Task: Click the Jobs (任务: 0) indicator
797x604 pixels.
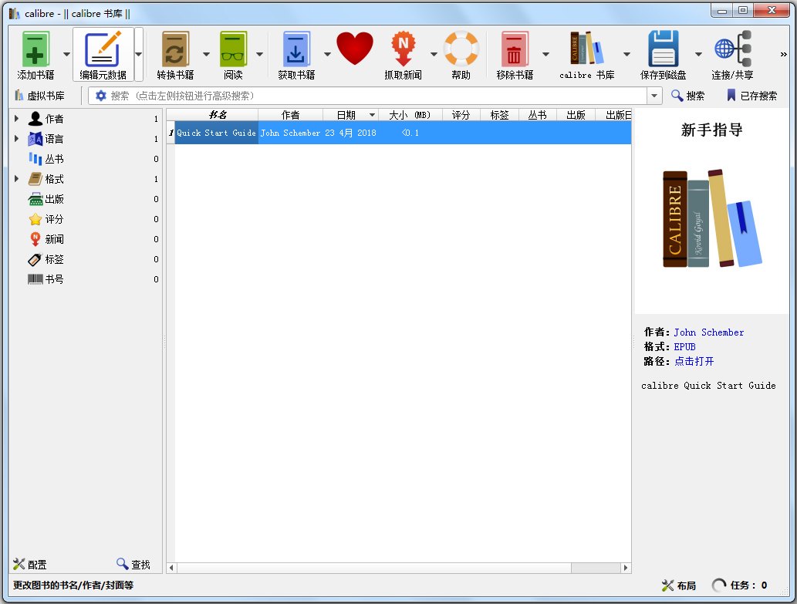Action: coord(740,585)
